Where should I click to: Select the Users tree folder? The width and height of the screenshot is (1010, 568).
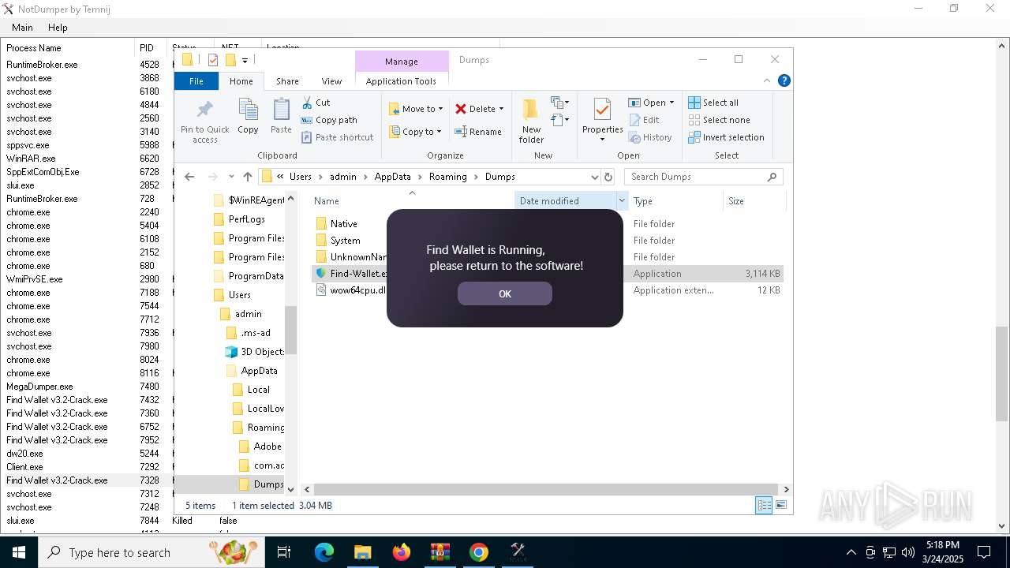tap(239, 295)
